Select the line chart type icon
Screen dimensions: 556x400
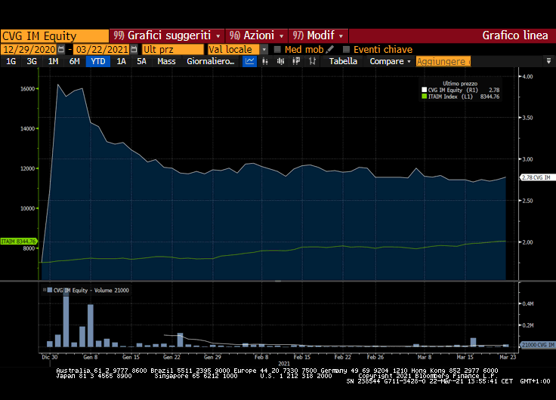click(x=250, y=61)
